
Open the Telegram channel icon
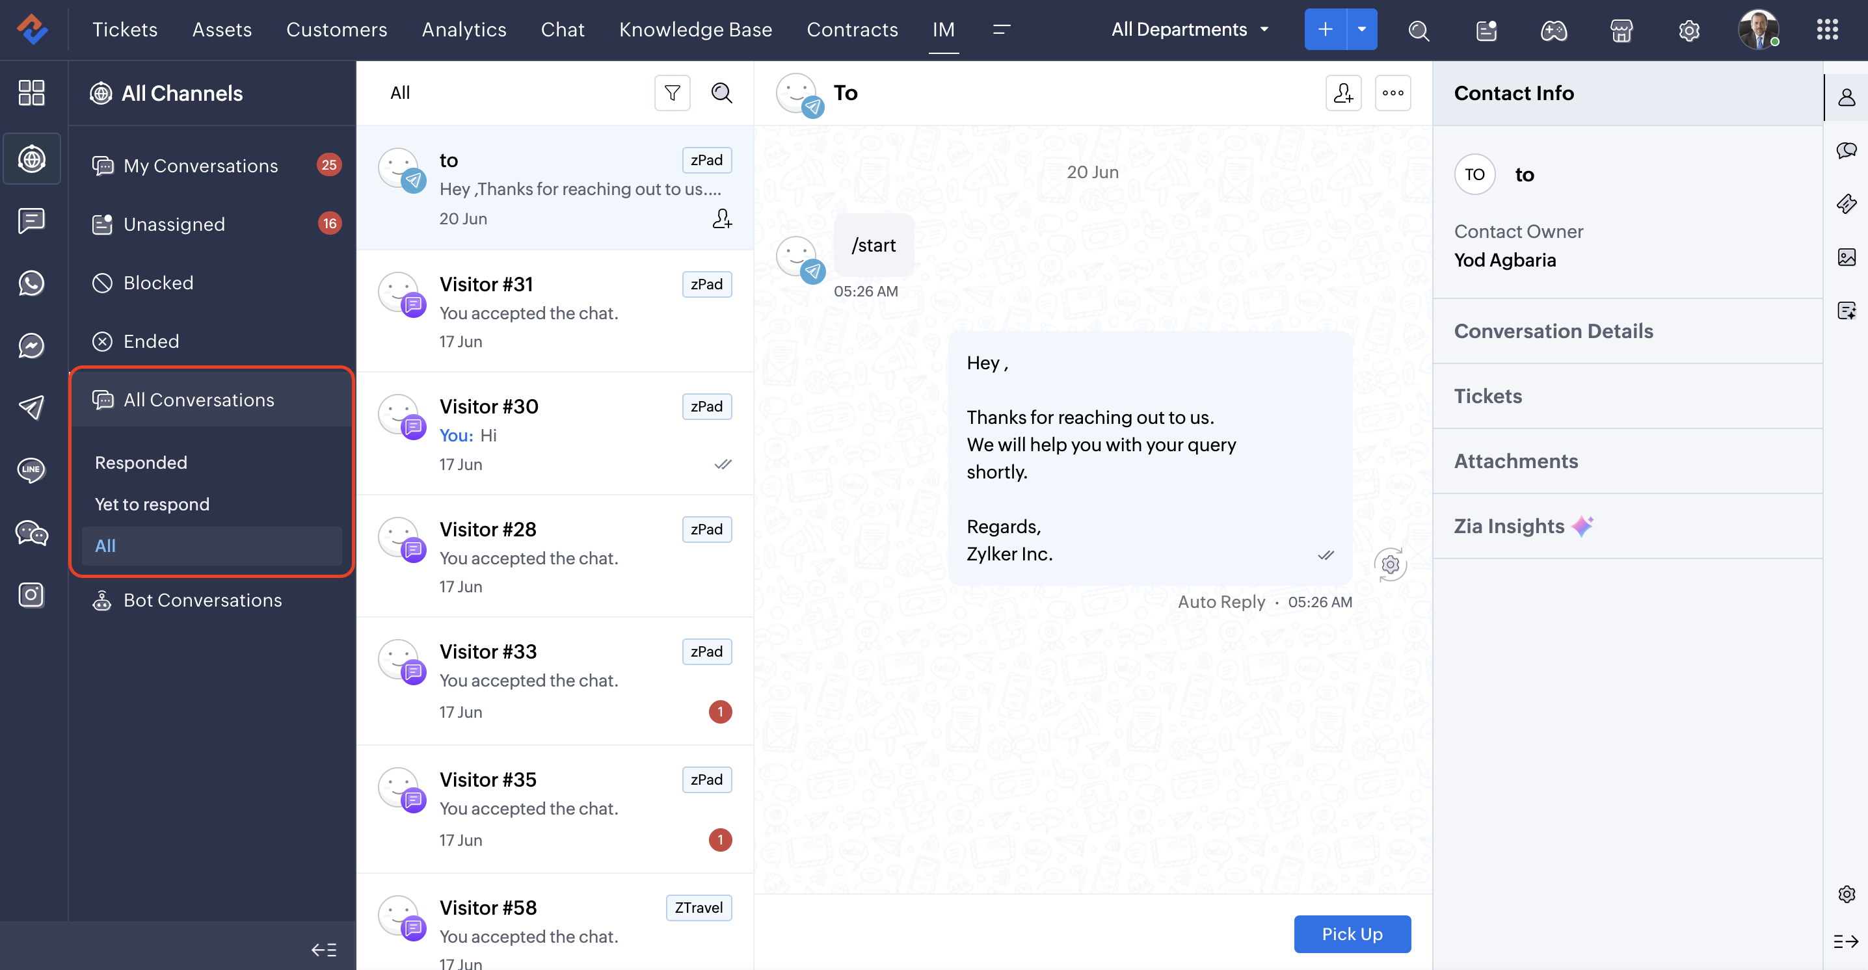(31, 408)
